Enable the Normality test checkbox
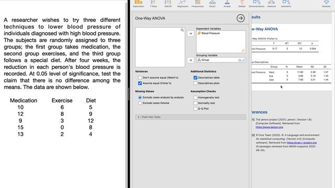The height and width of the screenshot is (188, 335). pos(195,103)
